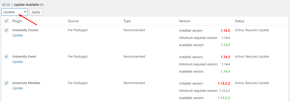
Task: Click the Status column header
Action: 239,21
